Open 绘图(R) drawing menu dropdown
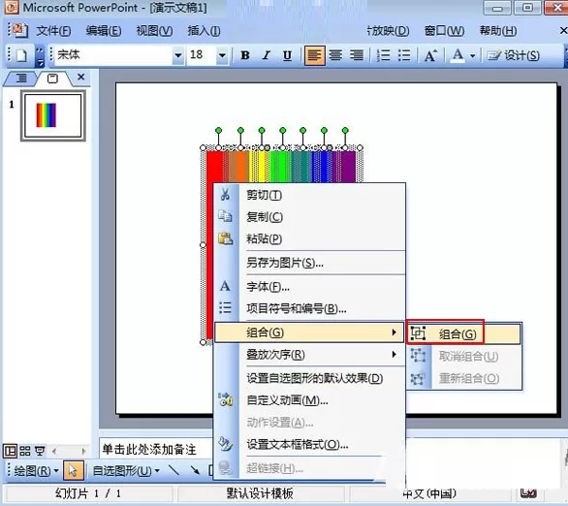Screen dimensions: 568x506 click(x=36, y=471)
